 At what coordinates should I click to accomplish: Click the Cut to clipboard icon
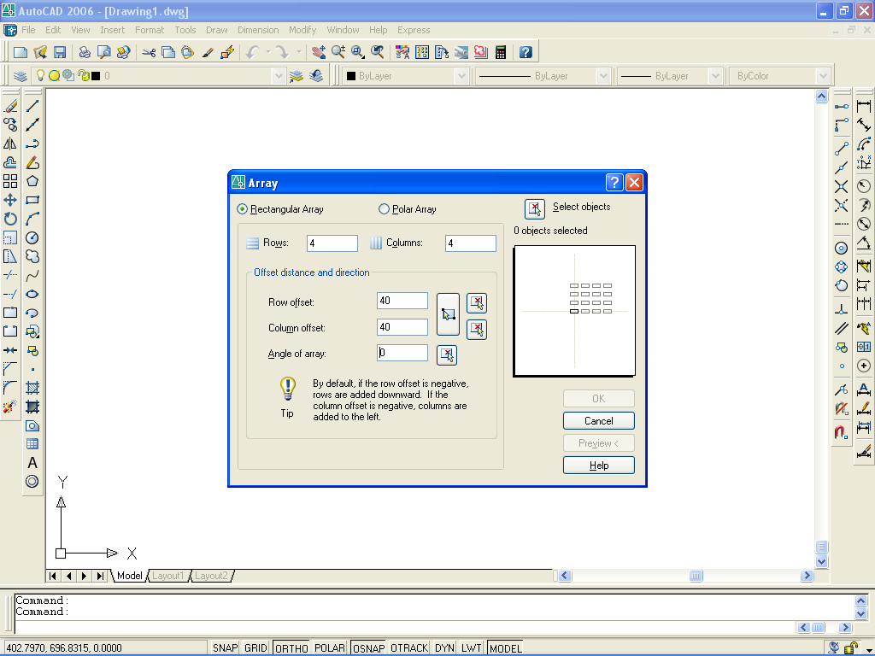pyautogui.click(x=149, y=52)
